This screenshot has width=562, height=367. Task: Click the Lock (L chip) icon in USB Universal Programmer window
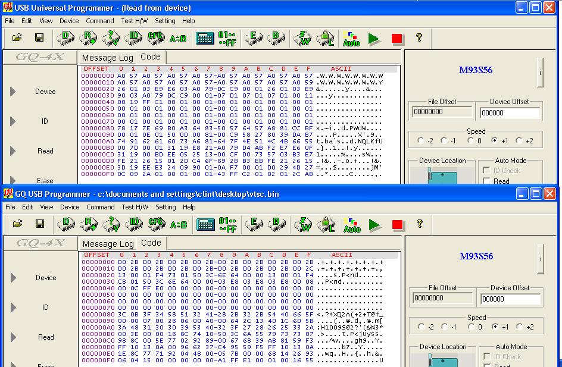[325, 38]
